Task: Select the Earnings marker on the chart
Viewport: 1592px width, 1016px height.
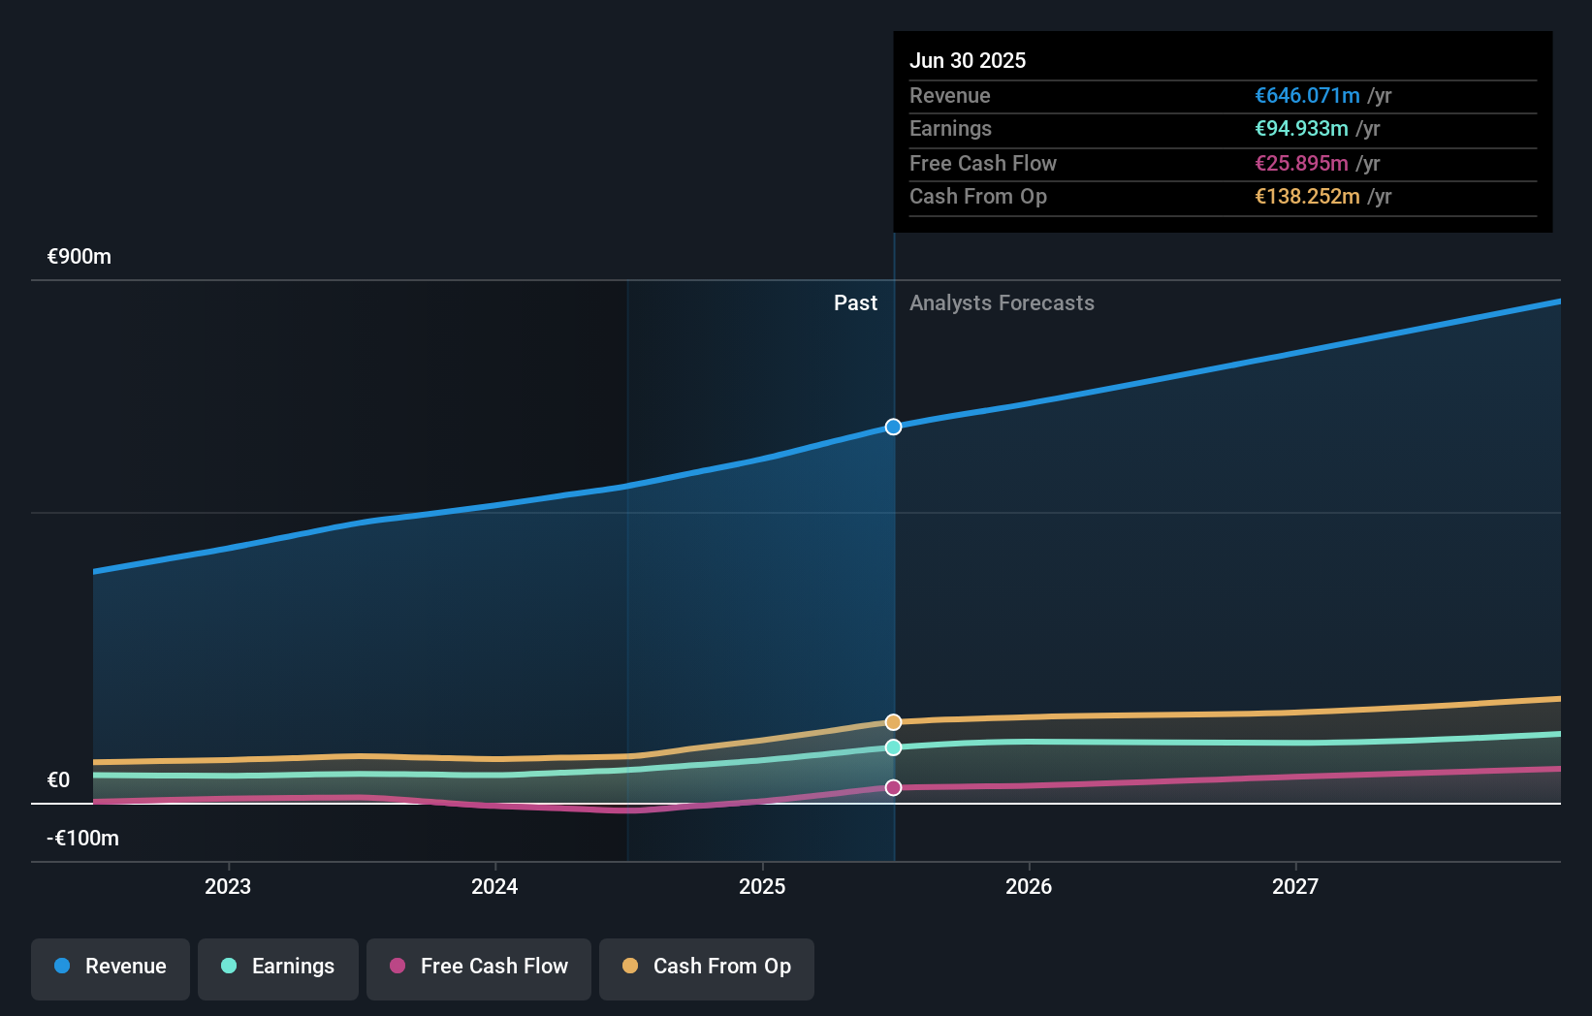Action: [x=893, y=746]
